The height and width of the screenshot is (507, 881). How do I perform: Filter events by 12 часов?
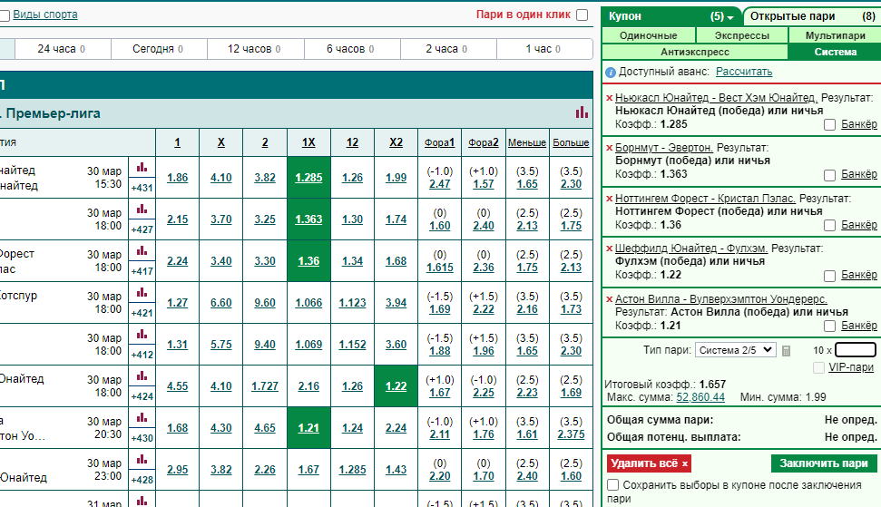(x=256, y=49)
